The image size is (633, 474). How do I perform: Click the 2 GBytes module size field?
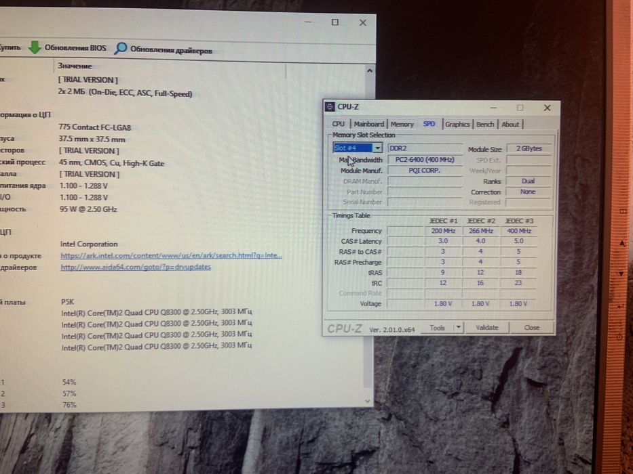(529, 148)
